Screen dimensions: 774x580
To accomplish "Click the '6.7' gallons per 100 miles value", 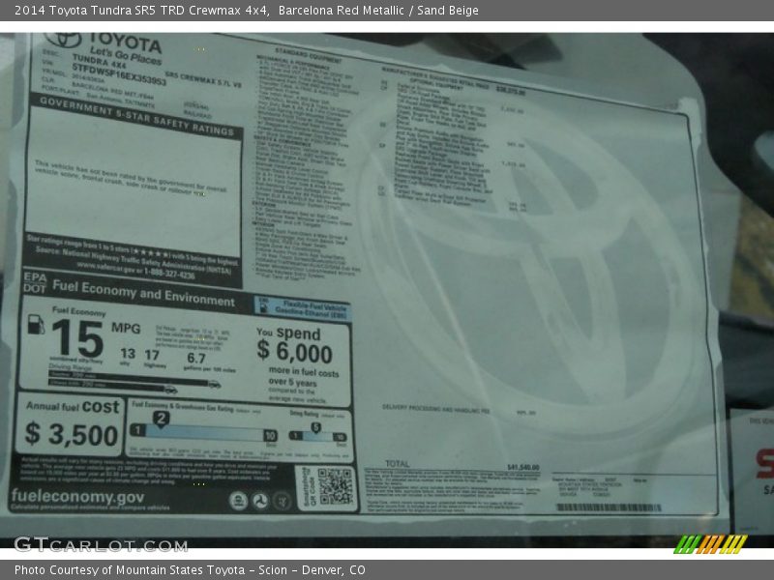I will point(196,358).
